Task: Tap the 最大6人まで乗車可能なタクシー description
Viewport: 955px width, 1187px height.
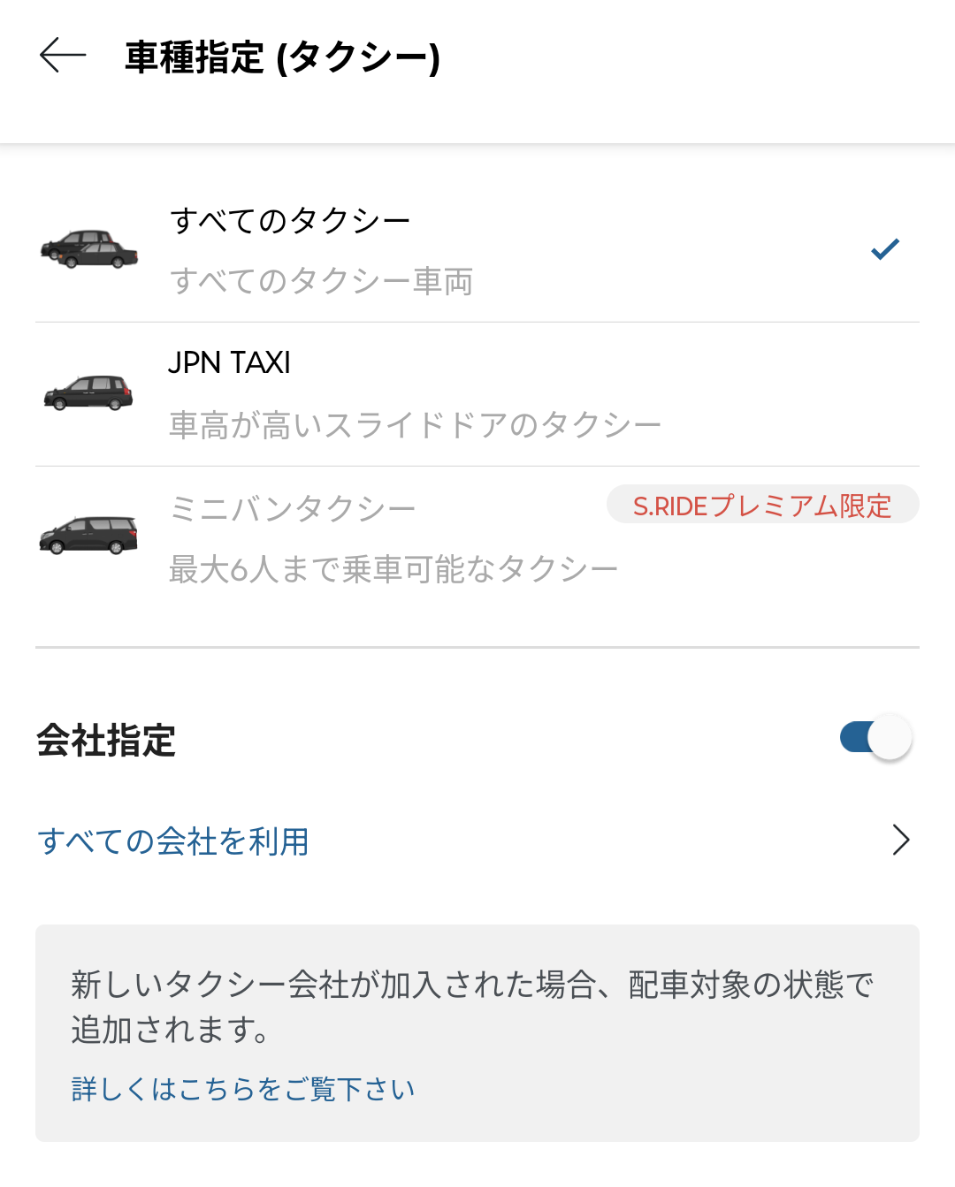Action: click(x=393, y=570)
